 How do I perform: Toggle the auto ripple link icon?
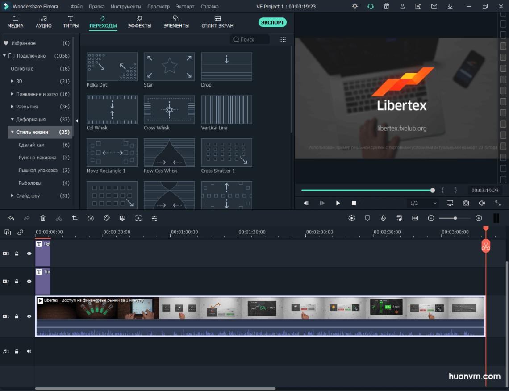[x=21, y=233]
